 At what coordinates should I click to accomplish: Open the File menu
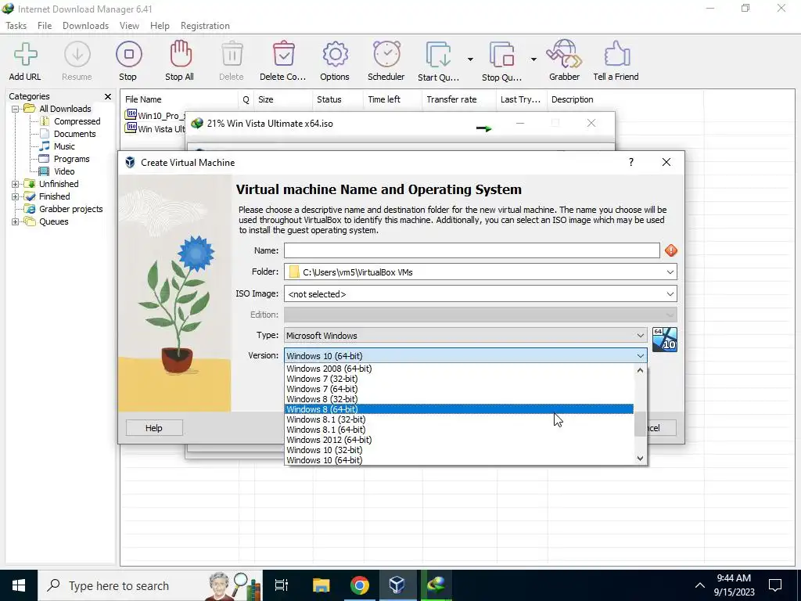point(45,26)
